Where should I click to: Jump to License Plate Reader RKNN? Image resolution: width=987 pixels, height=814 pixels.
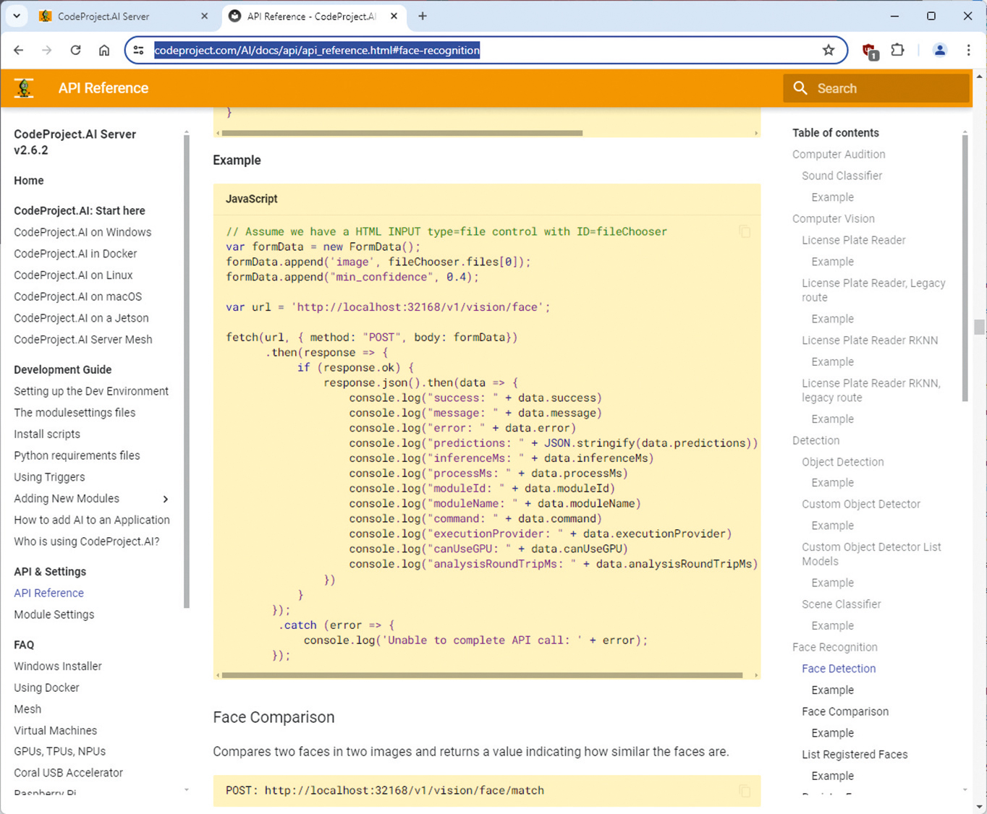pyautogui.click(x=870, y=340)
